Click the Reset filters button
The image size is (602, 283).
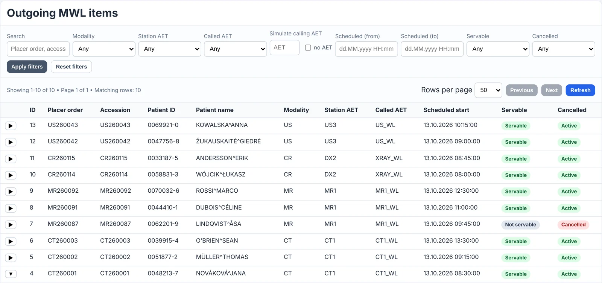[x=71, y=67]
